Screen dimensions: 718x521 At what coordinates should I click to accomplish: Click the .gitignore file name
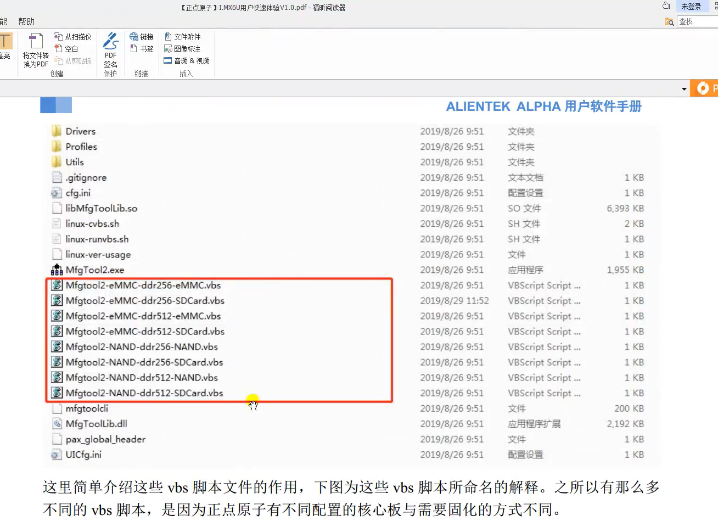coord(86,177)
